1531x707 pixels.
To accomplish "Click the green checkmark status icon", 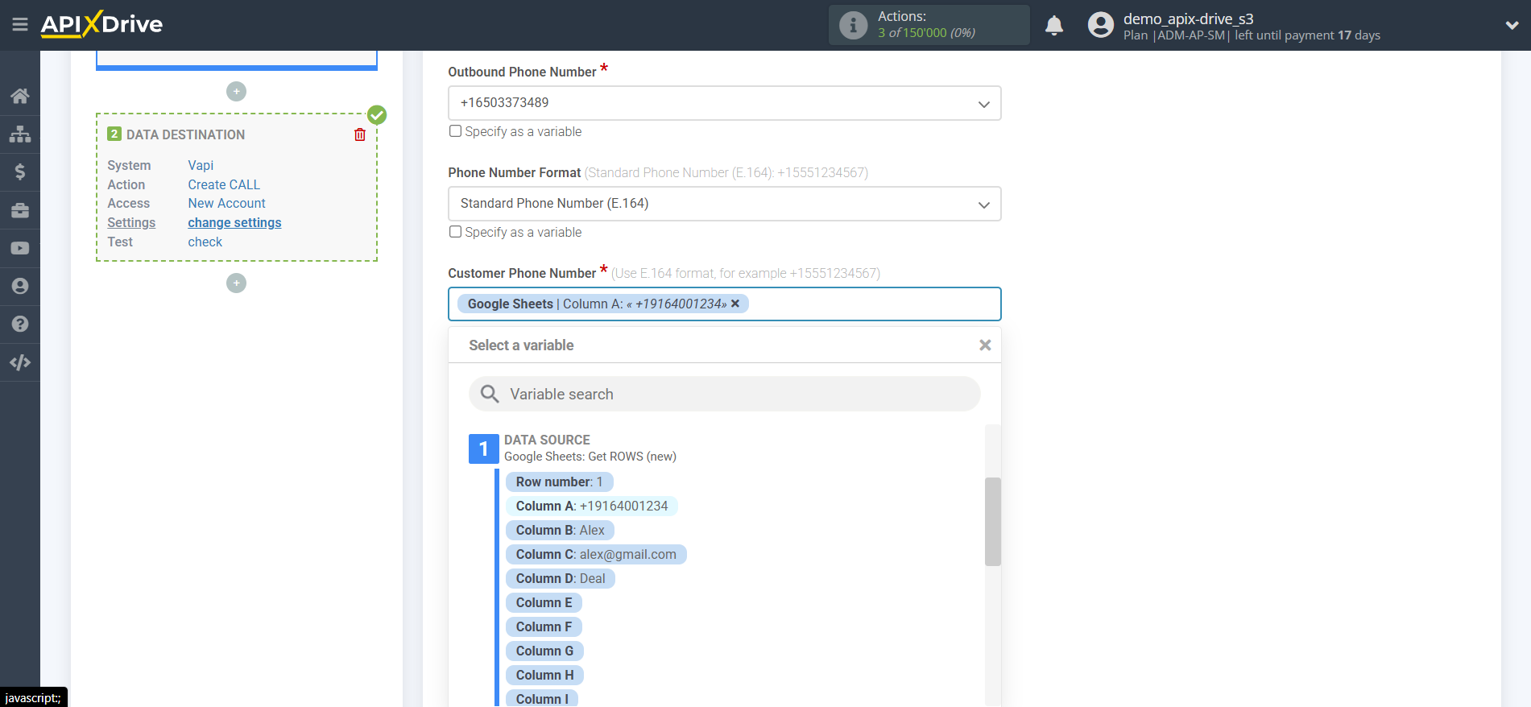I will tap(377, 115).
